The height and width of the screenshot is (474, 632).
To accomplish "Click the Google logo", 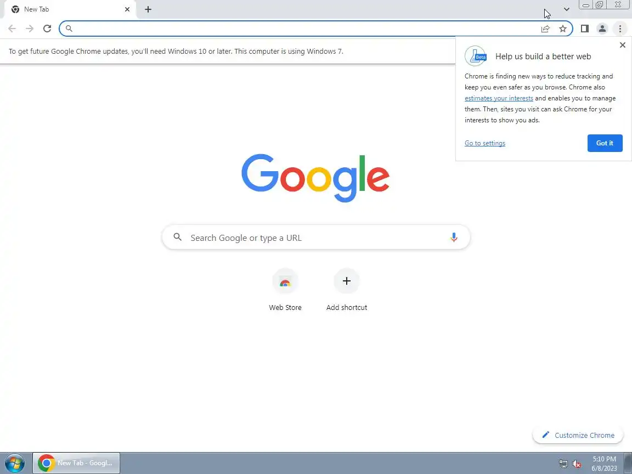I will [x=315, y=178].
